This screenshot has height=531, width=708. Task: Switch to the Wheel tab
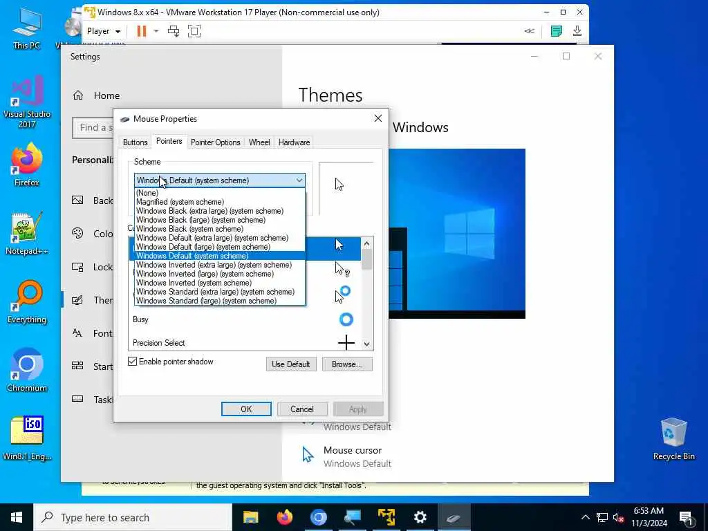[x=259, y=142]
